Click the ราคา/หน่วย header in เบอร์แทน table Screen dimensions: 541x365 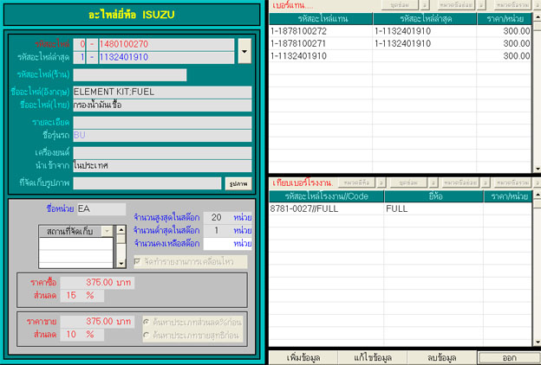pyautogui.click(x=505, y=19)
